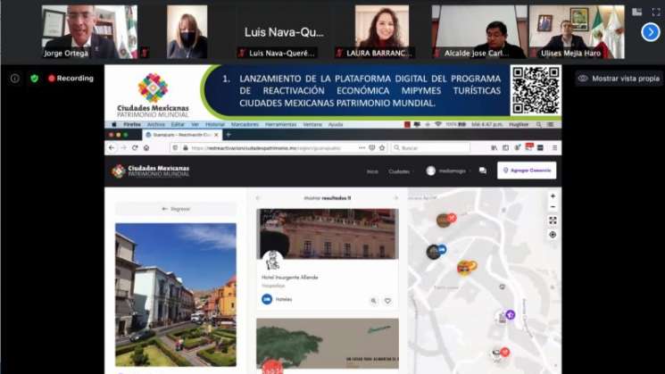Open the Firefox menu
The width and height of the screenshot is (665, 374).
point(132,125)
